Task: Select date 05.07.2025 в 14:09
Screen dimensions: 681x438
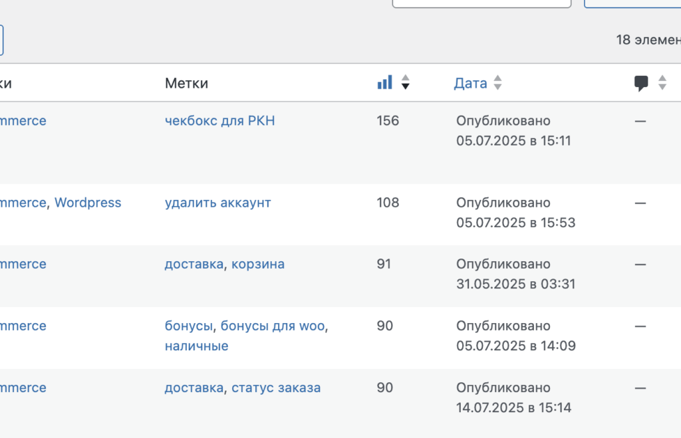Action: (516, 346)
